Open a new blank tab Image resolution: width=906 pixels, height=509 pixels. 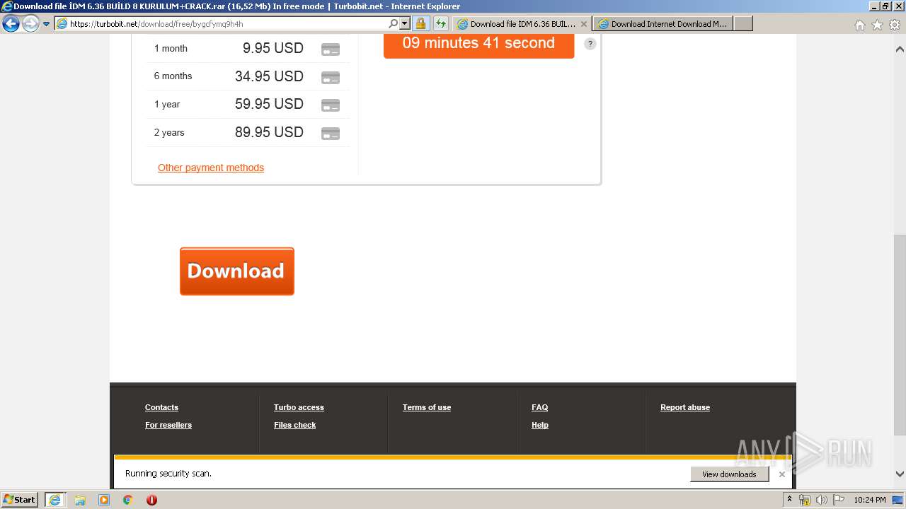(742, 23)
